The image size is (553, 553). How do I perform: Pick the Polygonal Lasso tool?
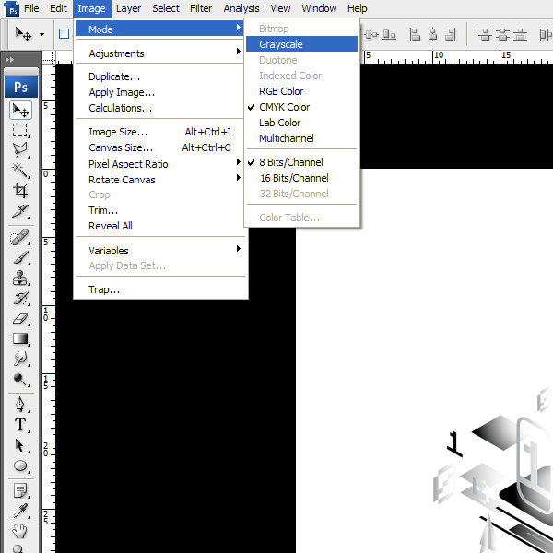[x=20, y=150]
